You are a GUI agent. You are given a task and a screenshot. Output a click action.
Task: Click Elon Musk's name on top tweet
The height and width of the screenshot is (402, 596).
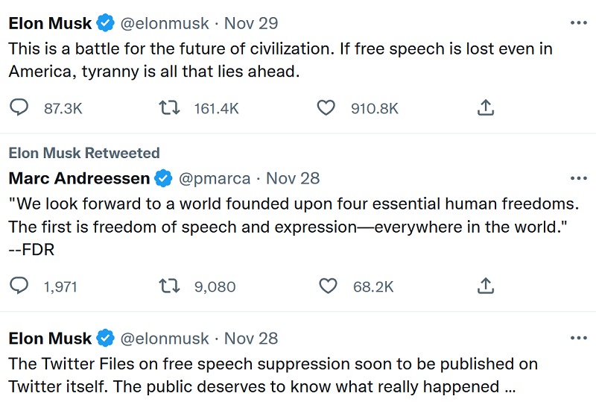(x=50, y=23)
